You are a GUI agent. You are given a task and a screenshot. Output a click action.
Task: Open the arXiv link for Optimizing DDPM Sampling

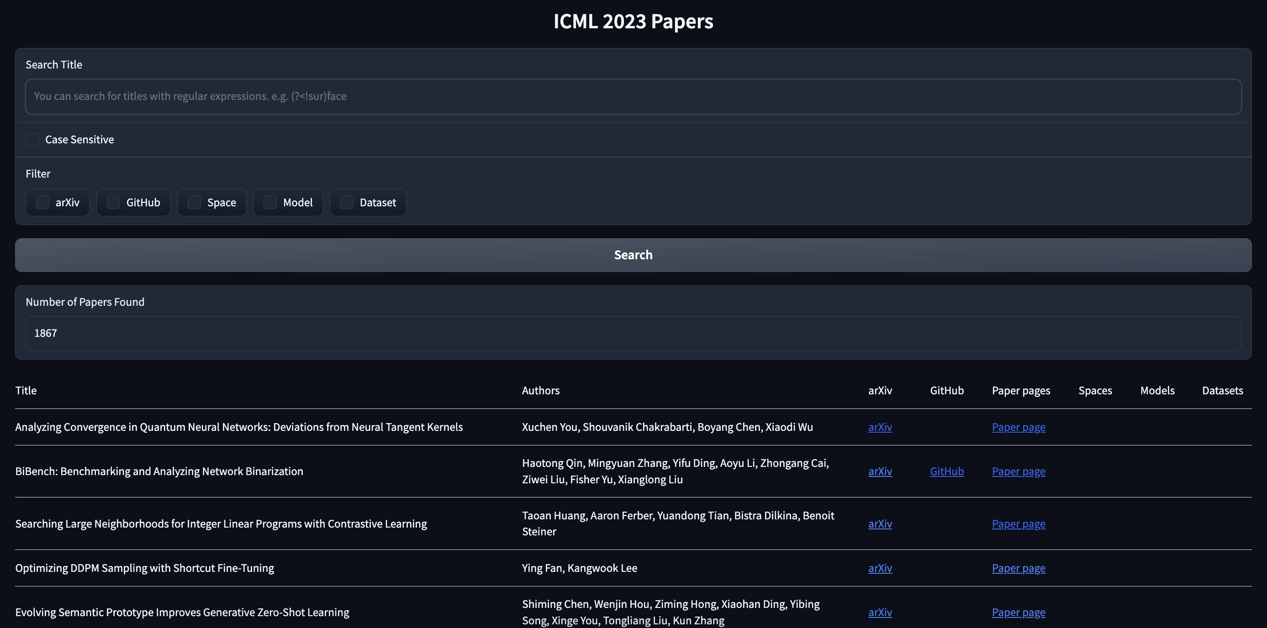(x=880, y=568)
